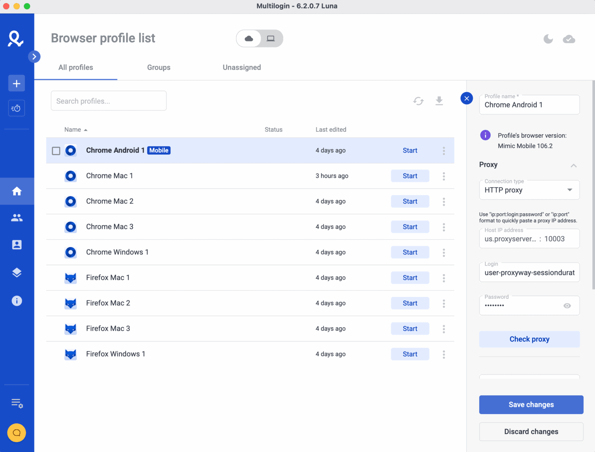This screenshot has width=595, height=452.
Task: Open the team members icon
Action: pos(17,217)
